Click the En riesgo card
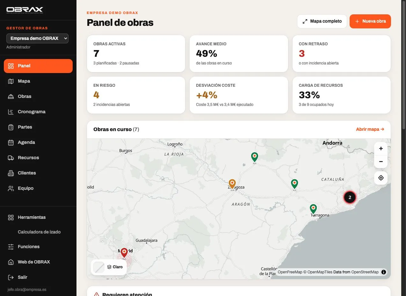Screen dimensions: 406x296 pos(136,95)
